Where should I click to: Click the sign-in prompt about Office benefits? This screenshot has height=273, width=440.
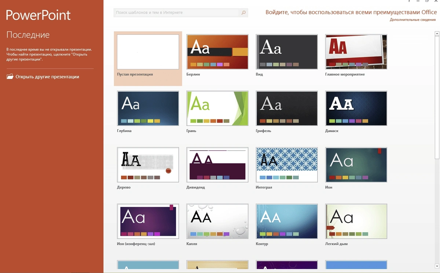(351, 12)
